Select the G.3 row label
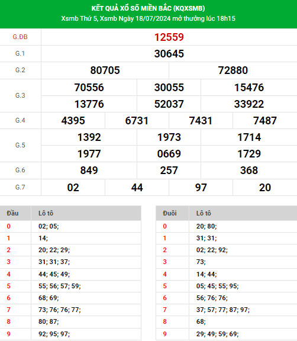 (x=20, y=95)
